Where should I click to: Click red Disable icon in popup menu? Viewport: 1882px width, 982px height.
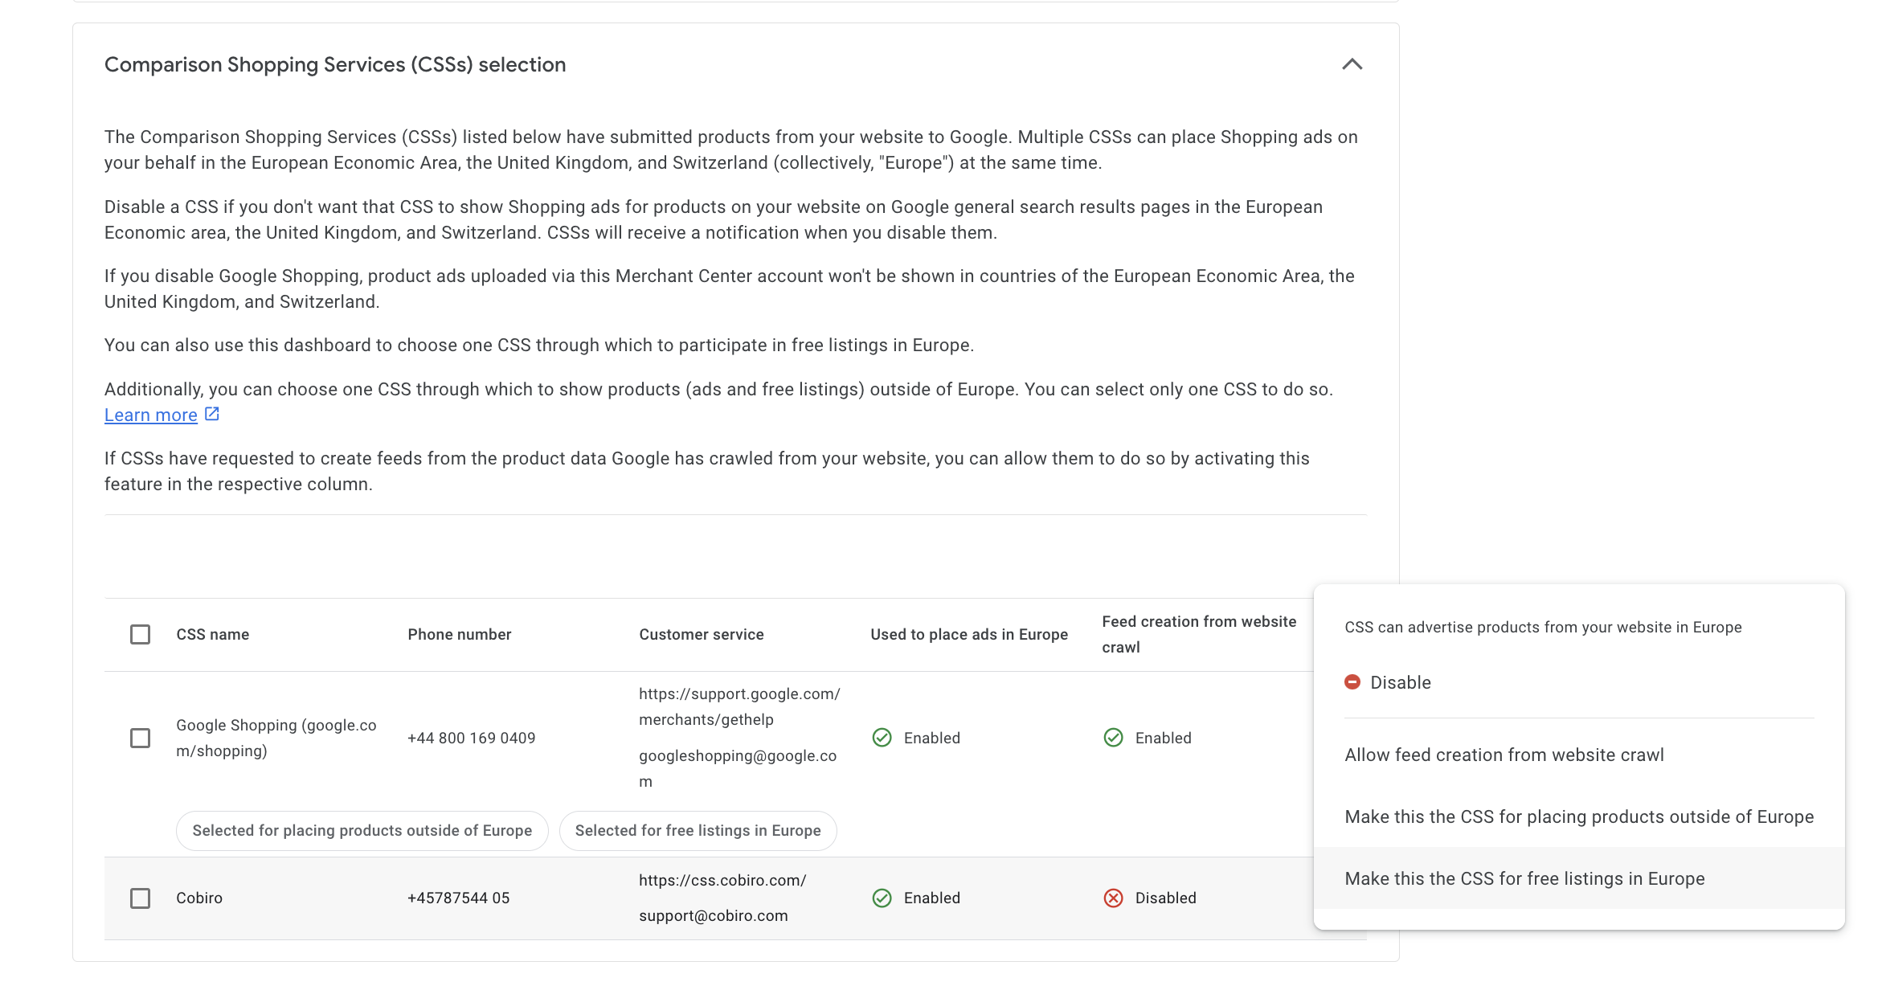tap(1352, 682)
